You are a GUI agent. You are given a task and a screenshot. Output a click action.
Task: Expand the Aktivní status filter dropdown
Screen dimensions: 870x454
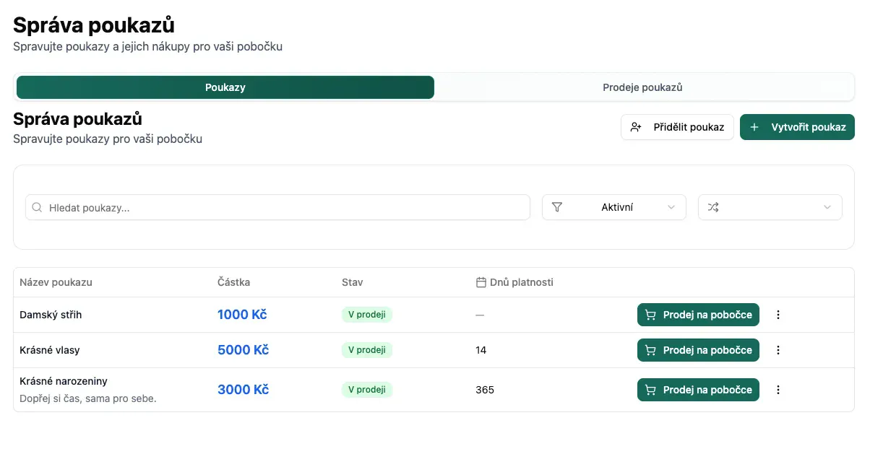click(x=671, y=207)
